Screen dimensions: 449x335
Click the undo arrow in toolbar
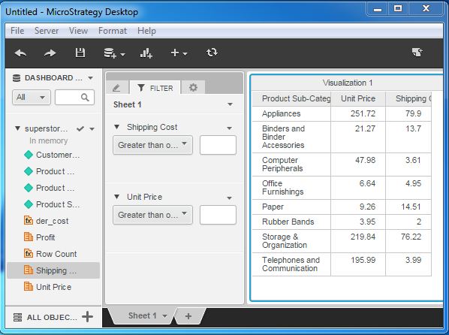point(20,53)
